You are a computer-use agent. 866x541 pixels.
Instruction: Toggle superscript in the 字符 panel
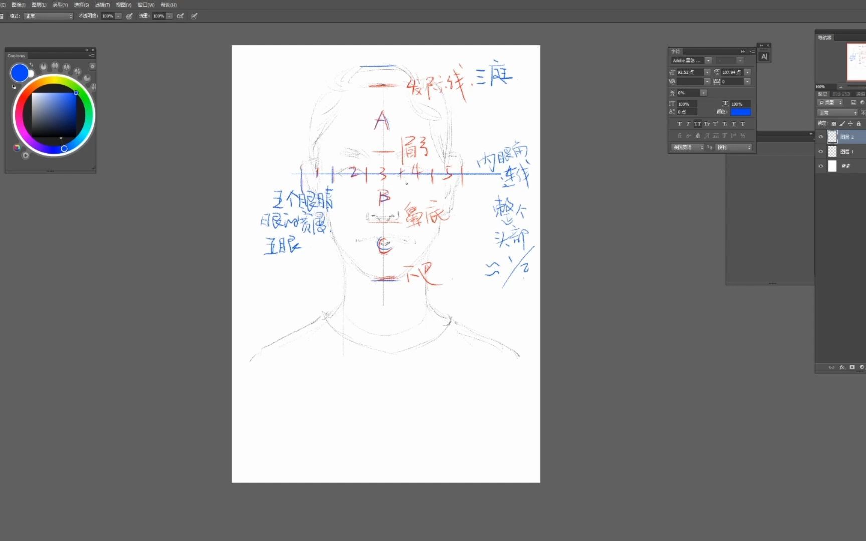716,124
